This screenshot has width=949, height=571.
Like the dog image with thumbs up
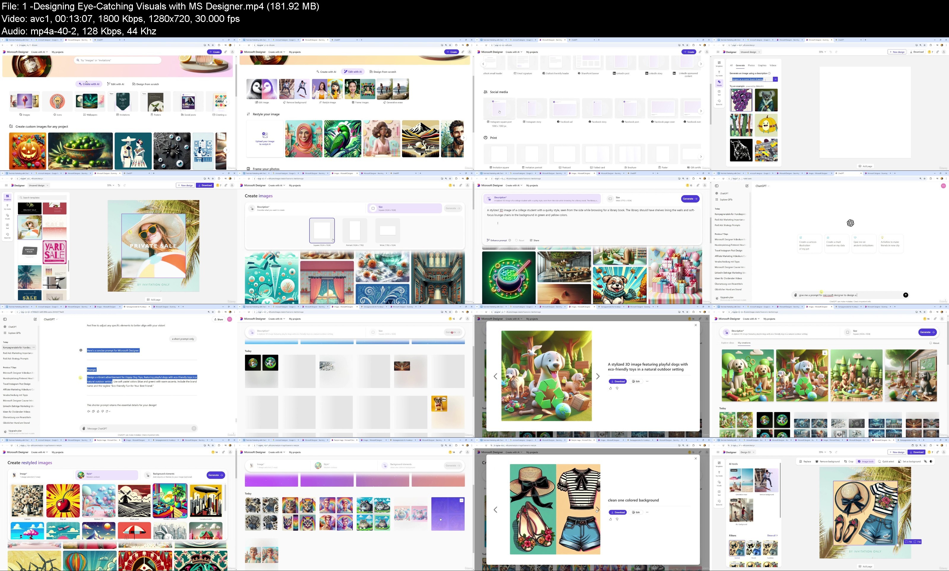(x=610, y=388)
